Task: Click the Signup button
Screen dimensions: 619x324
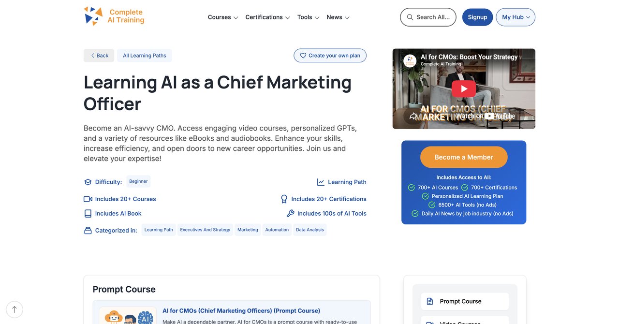Action: [x=477, y=17]
